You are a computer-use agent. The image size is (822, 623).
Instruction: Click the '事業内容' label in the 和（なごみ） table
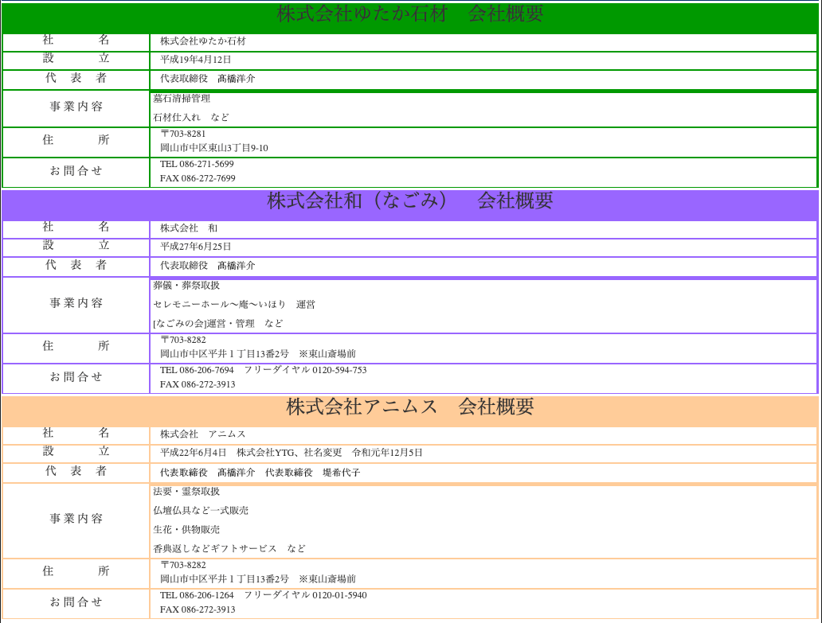tap(76, 303)
